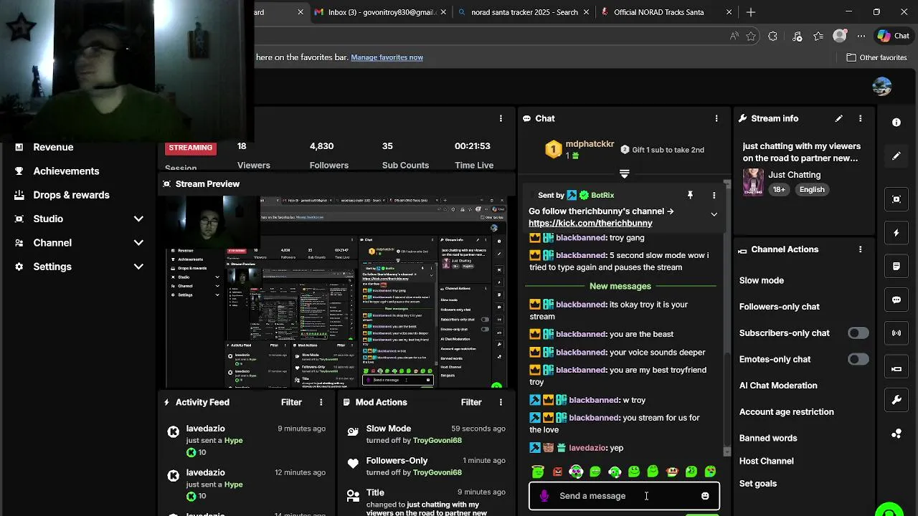The height and width of the screenshot is (516, 918).
Task: Toggle Emotes-only chat switch
Action: coord(858,359)
